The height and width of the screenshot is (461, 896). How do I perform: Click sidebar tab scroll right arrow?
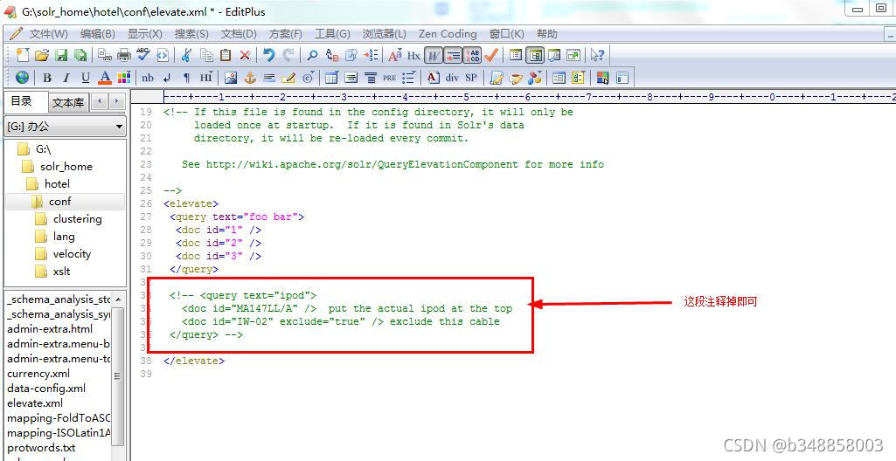(x=116, y=101)
